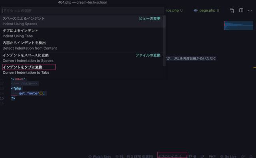Viewport: 256px width, 158px height.
Task: Click the '?>' closing tag on line 15
Action: [13, 98]
